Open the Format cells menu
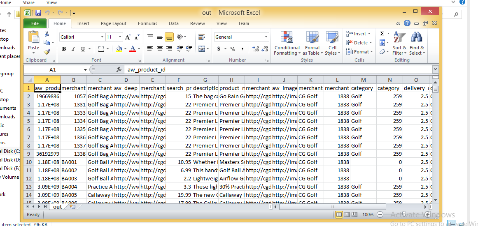Viewport: 478px width, 226px height. 360,52
